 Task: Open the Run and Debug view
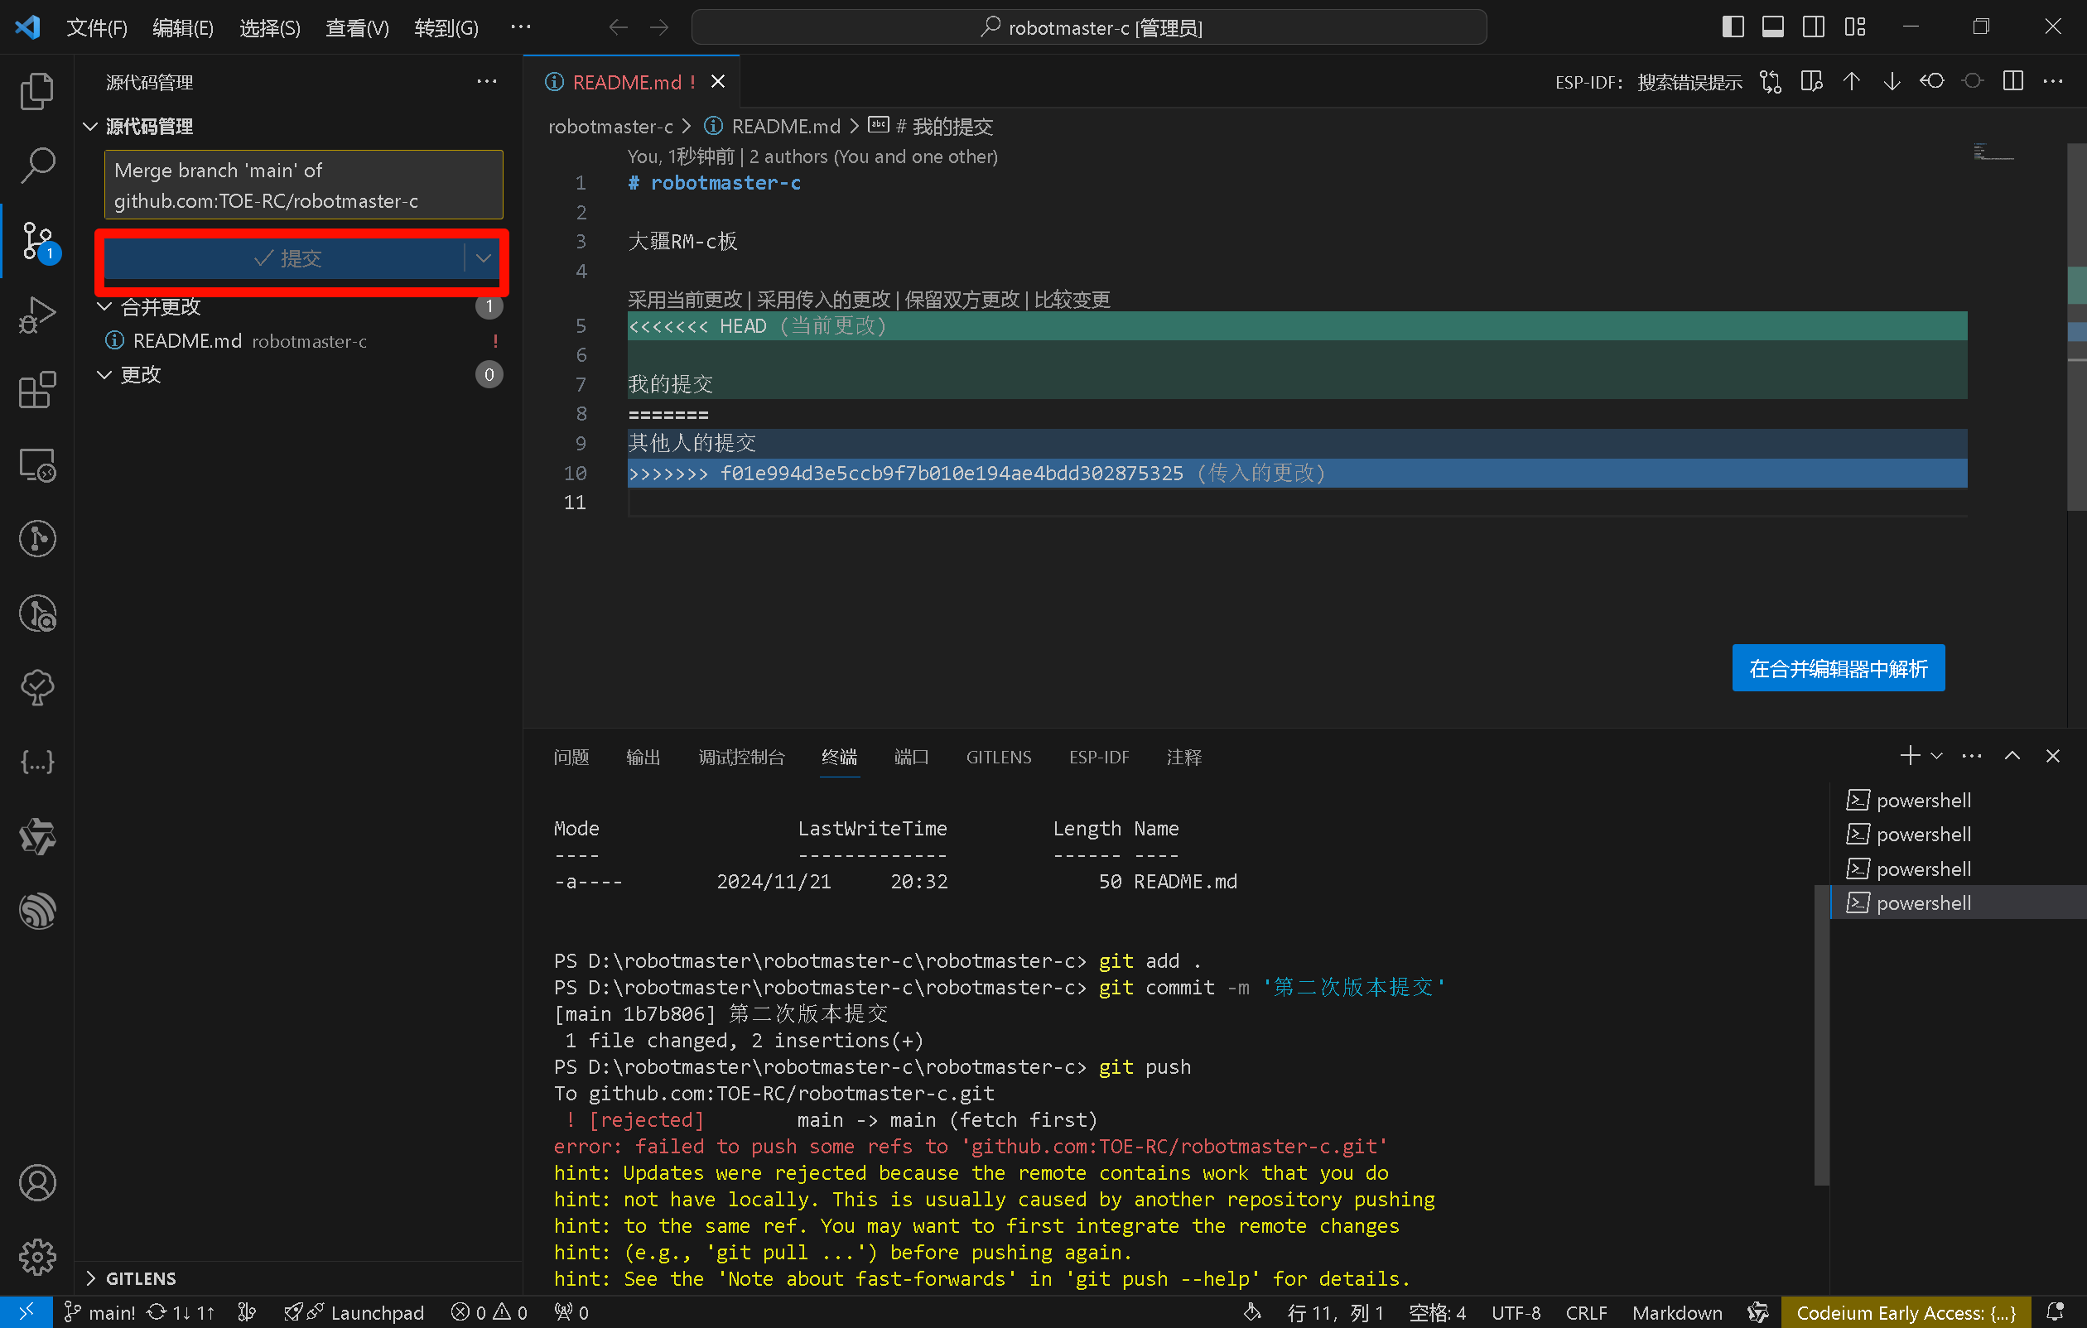[x=36, y=315]
